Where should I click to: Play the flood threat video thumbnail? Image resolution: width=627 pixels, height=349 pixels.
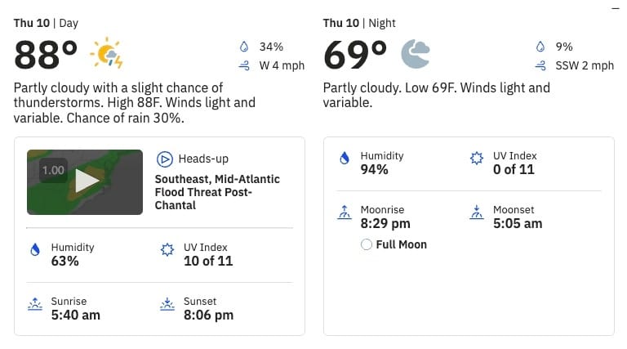click(85, 182)
